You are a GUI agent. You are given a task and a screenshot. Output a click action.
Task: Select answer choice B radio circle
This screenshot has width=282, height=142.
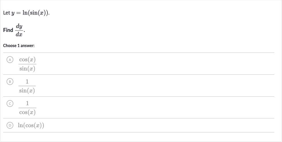10,82
